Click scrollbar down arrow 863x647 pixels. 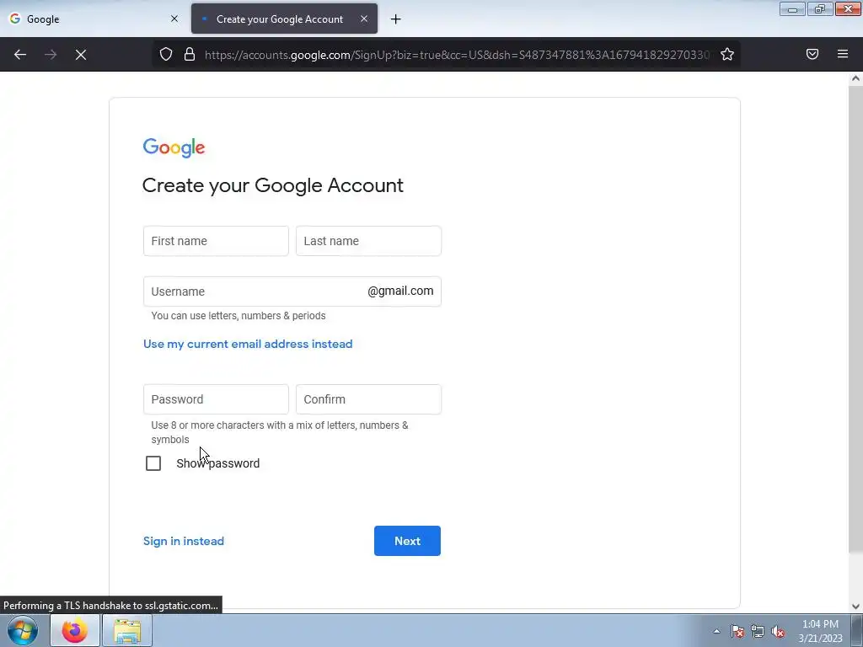(x=855, y=607)
